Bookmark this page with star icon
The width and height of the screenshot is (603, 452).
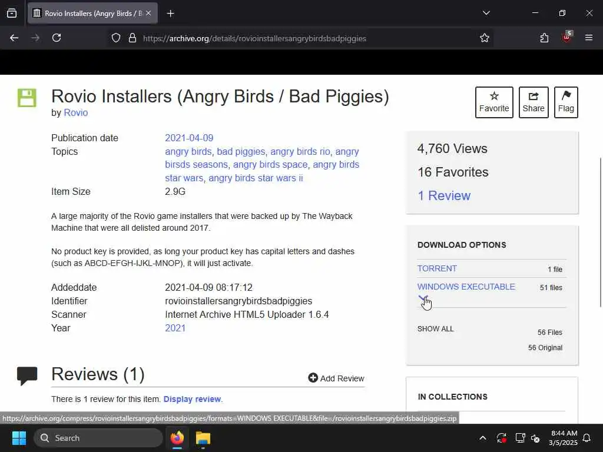[x=485, y=38]
